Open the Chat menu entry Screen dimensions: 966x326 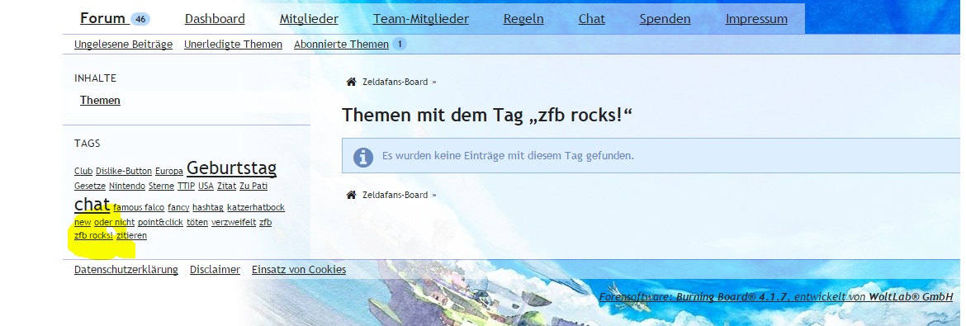tap(591, 19)
